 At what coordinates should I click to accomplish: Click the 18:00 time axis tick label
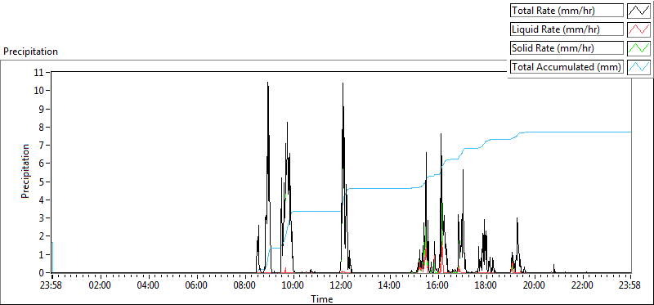pos(486,286)
